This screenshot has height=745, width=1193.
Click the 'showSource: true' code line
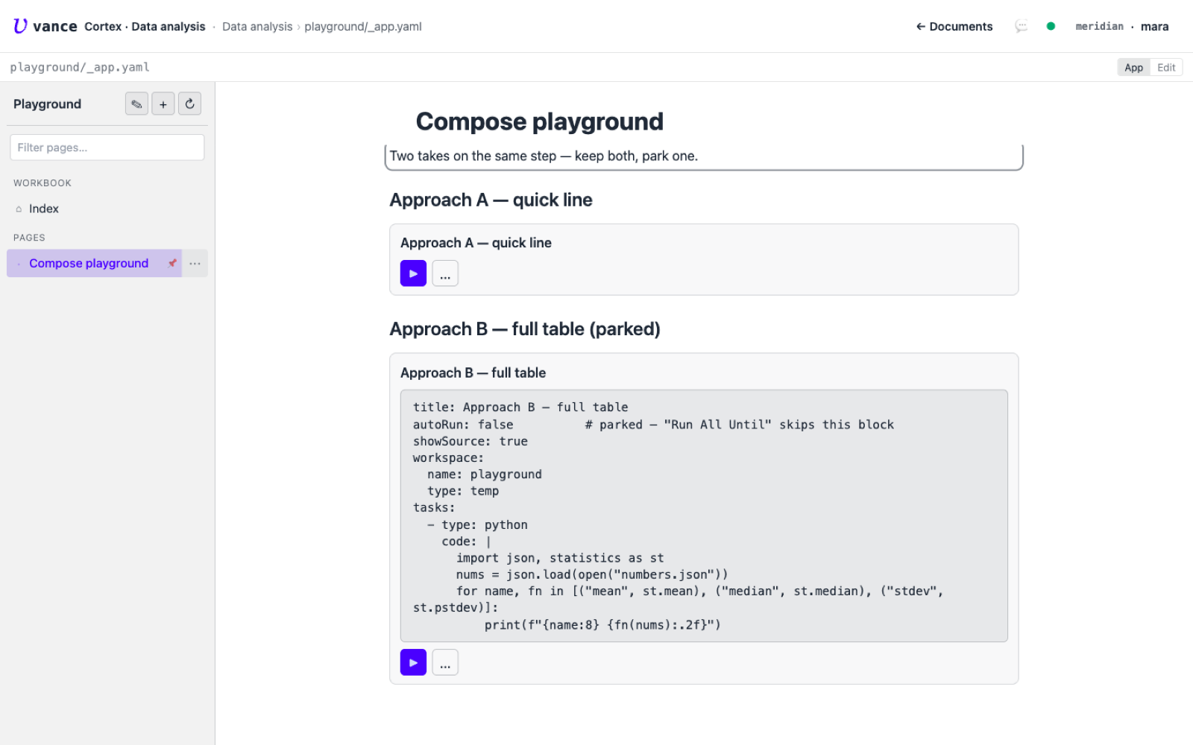[x=470, y=442]
